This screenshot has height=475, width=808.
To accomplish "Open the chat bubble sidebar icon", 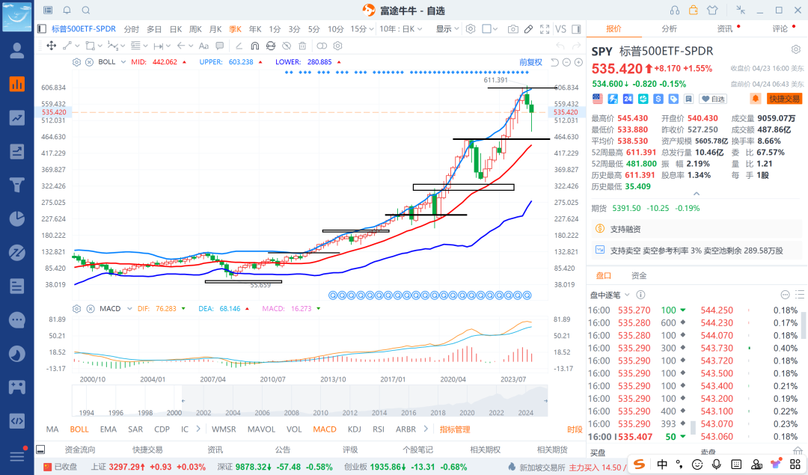I will [x=17, y=320].
